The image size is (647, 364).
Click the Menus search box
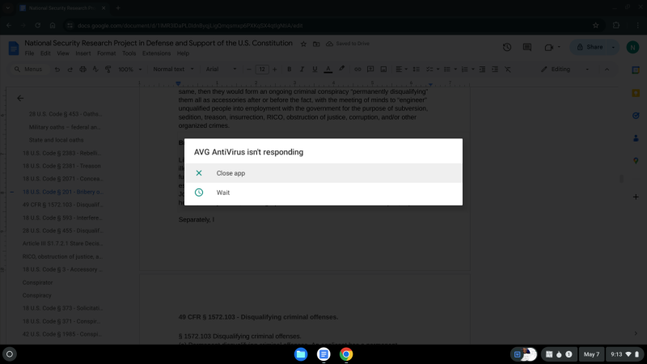(x=28, y=70)
